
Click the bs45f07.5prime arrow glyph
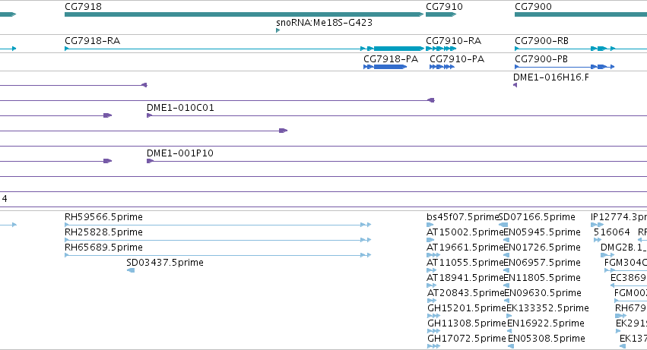pyautogui.click(x=430, y=225)
